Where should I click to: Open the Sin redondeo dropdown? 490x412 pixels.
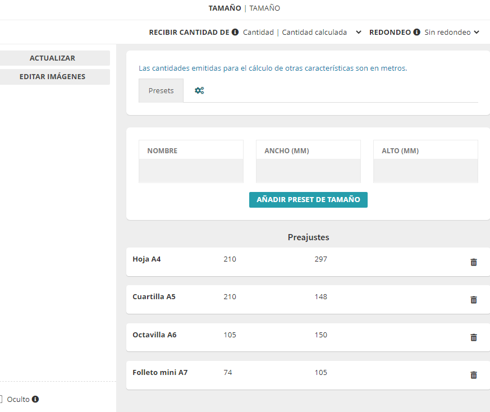452,32
